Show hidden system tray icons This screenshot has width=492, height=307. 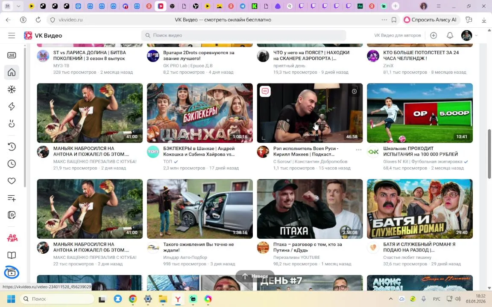tap(390, 299)
